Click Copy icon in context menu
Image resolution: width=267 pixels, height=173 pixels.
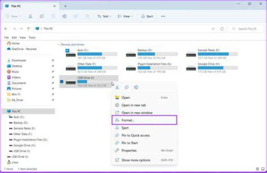(x=126, y=87)
